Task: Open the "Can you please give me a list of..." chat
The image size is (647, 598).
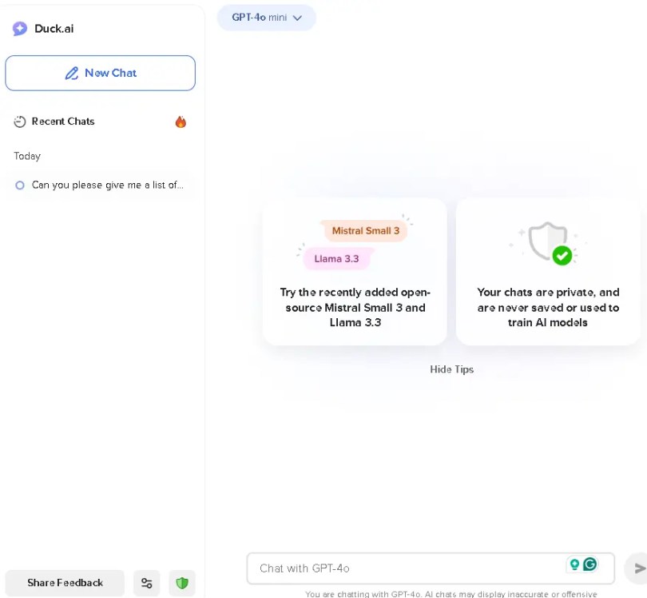Action: pyautogui.click(x=101, y=185)
